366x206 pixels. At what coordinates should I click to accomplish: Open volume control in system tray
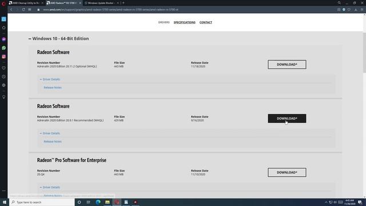335,202
